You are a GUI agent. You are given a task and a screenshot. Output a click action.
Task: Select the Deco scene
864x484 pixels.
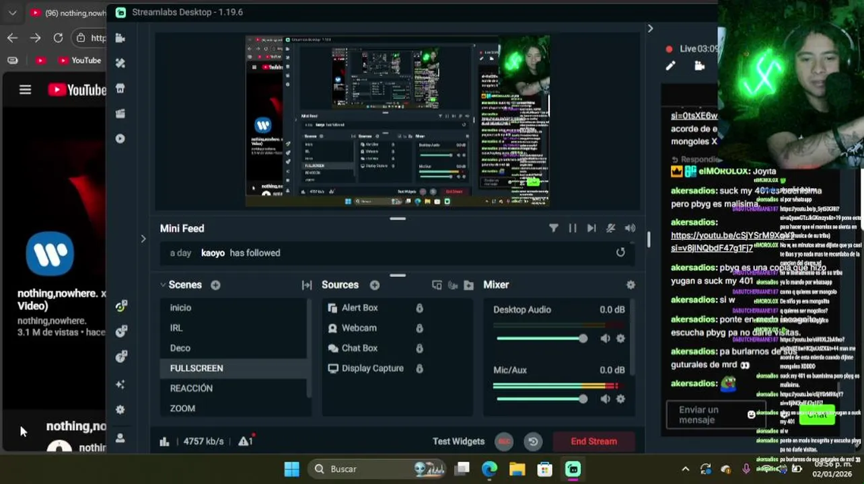coord(233,348)
